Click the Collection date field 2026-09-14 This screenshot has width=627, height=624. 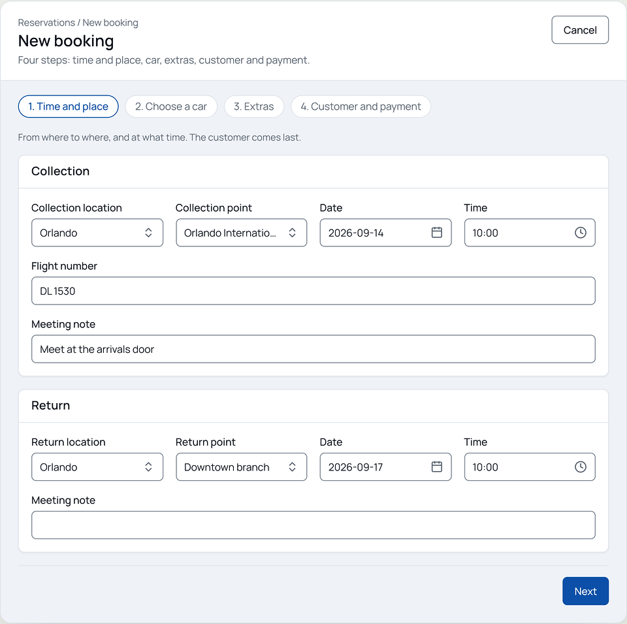pos(385,233)
